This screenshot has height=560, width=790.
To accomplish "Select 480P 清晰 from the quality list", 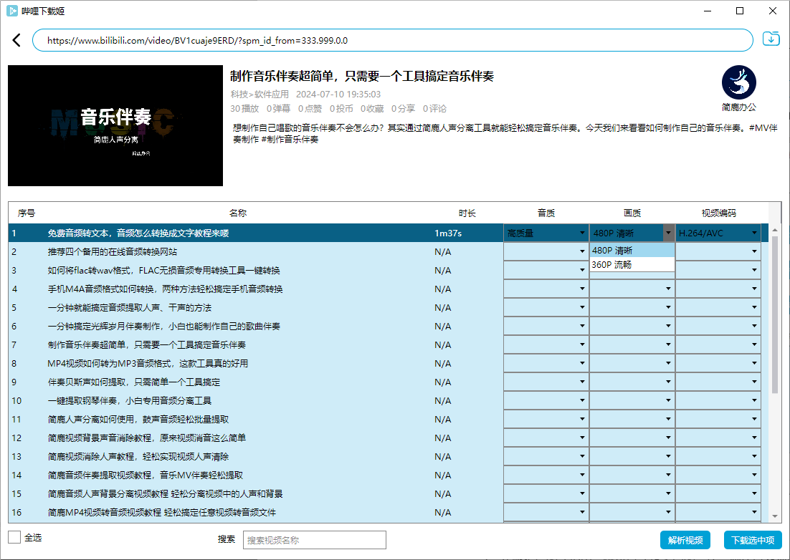I will [631, 250].
